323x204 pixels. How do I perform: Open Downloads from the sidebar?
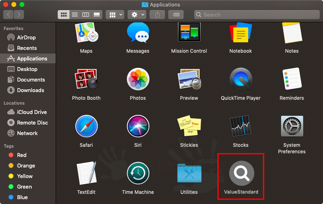(x=28, y=90)
